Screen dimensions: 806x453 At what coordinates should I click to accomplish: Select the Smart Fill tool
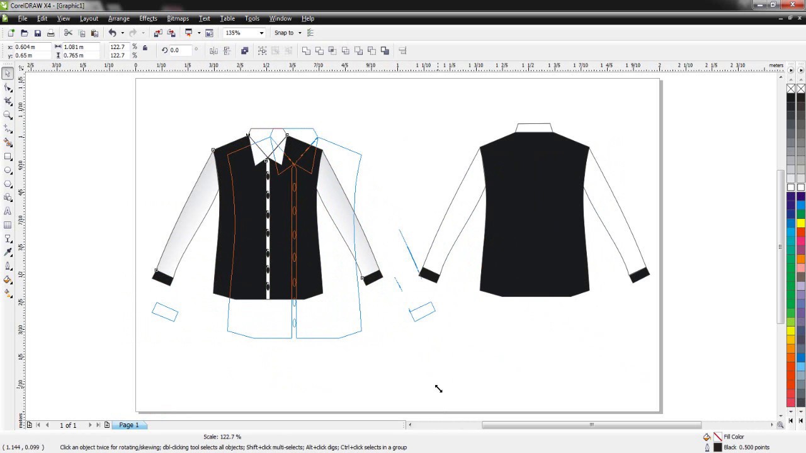(x=8, y=143)
